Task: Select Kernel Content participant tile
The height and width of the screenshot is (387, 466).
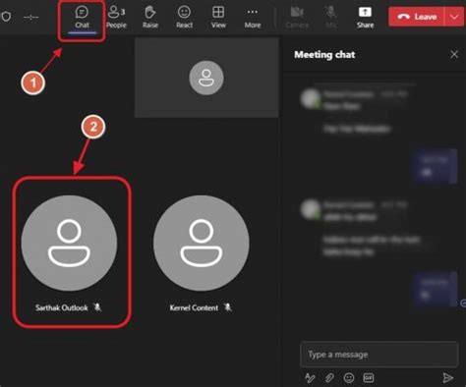Action: (201, 252)
